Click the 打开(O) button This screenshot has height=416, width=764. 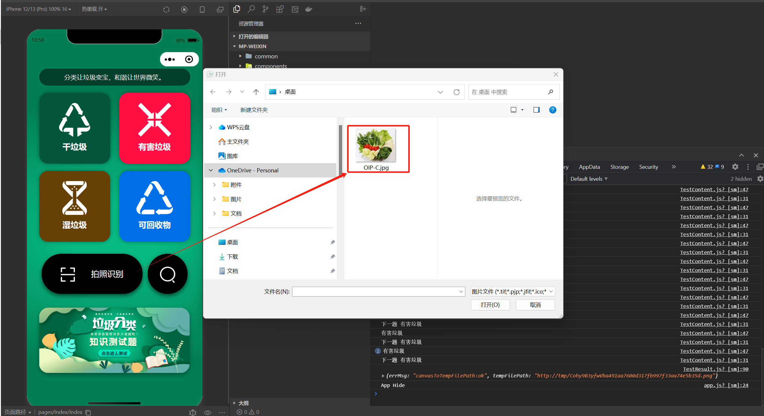(490, 305)
